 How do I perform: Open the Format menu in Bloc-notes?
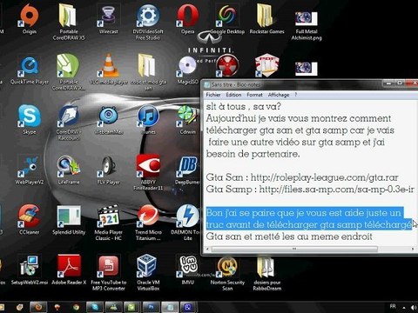pos(254,95)
